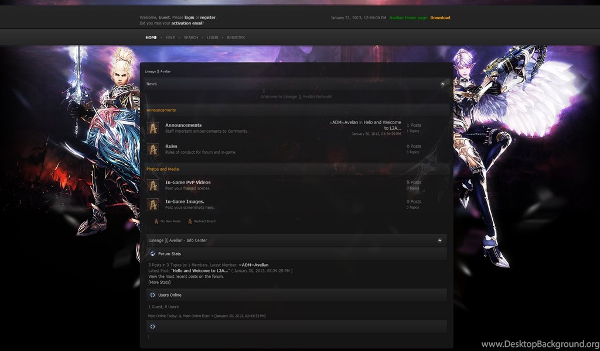The image size is (600, 351).
Task: Click the '1 Guest, 0 Users' text
Action: point(163,307)
